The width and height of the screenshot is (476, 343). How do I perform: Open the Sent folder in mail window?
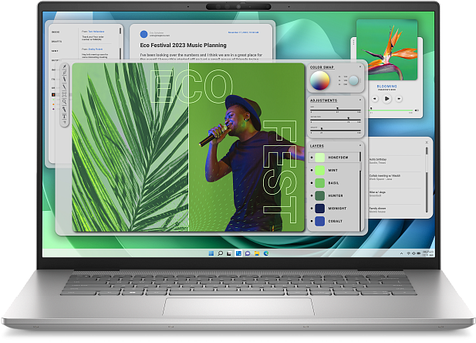55,51
